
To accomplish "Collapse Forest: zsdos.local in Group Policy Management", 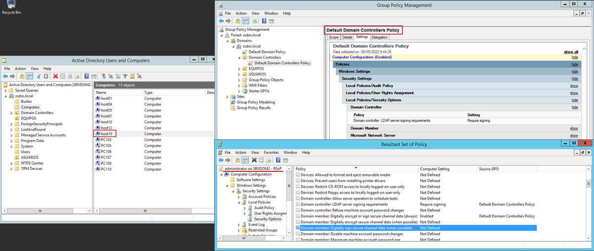I will point(221,35).
